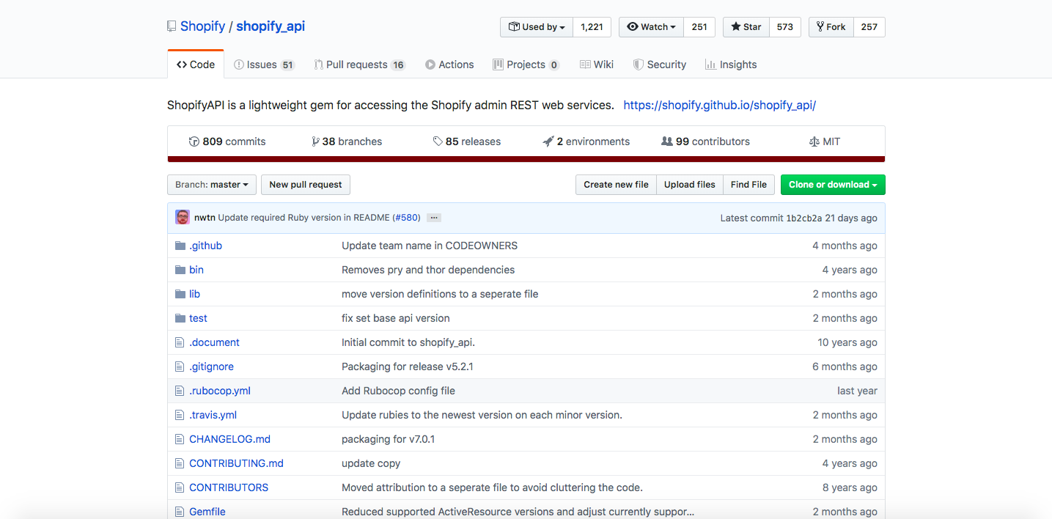Viewport: 1052px width, 519px height.
Task: Click the MIT license scale icon
Action: (814, 141)
